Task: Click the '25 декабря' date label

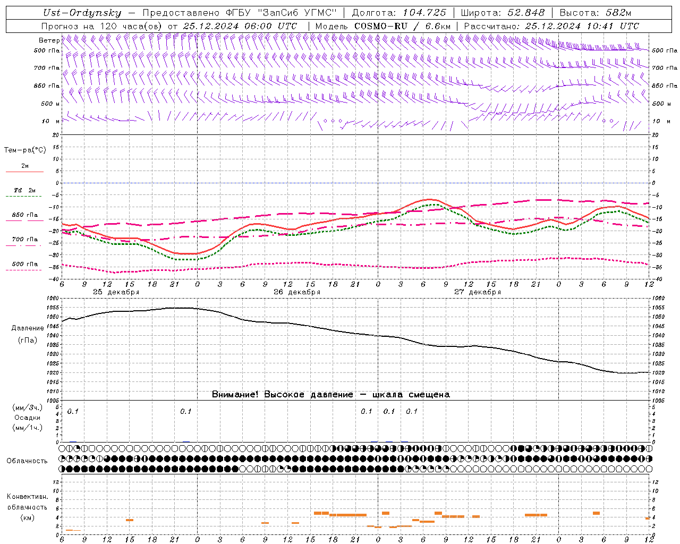Action: 116,292
